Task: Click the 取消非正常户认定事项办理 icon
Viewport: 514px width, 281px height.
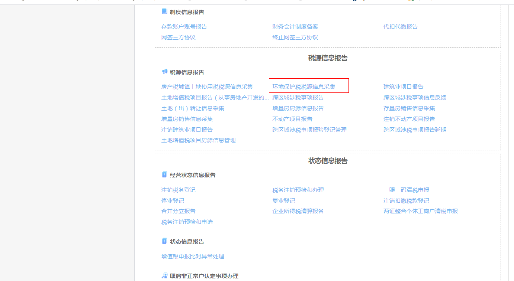Action: pos(164,275)
